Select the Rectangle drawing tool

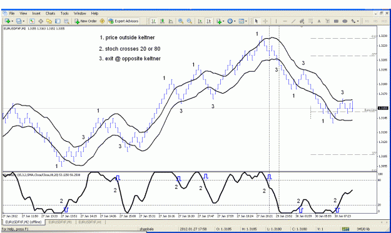coord(336,21)
